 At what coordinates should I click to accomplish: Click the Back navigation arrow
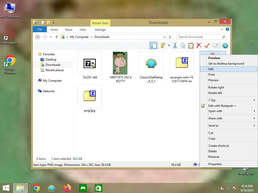tap(38, 37)
